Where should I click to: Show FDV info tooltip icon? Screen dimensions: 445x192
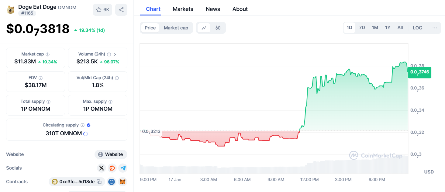[x=40, y=78]
